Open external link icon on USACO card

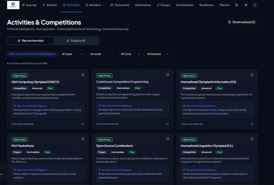(x=83, y=124)
